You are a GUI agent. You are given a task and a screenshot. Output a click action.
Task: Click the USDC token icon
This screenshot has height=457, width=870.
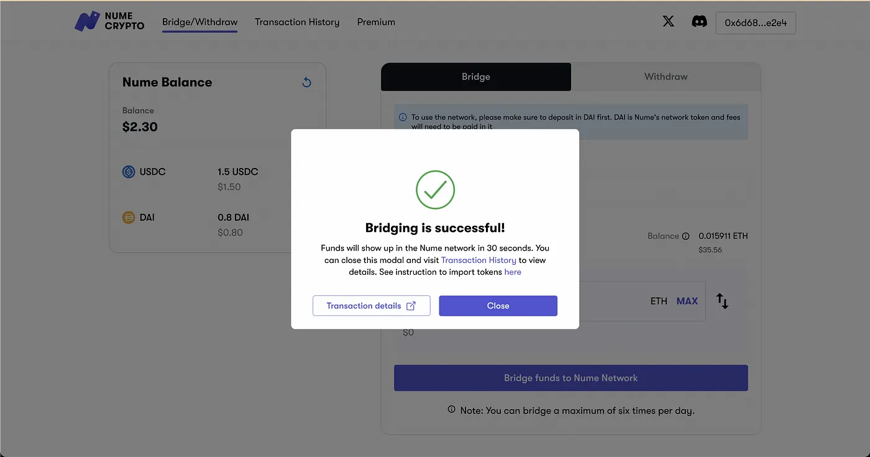click(x=129, y=172)
